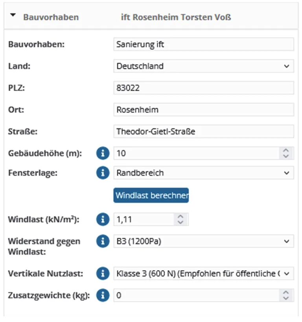Screen dimensions: 302x322
Task: Click the ift Rosenheim Torsten Voß header
Action: coord(176,17)
